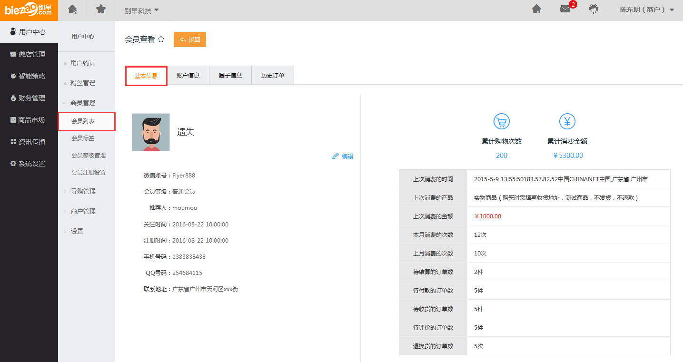Click the 编辑 link with pencil icon
Viewport: 683px width, 362px height.
click(343, 156)
